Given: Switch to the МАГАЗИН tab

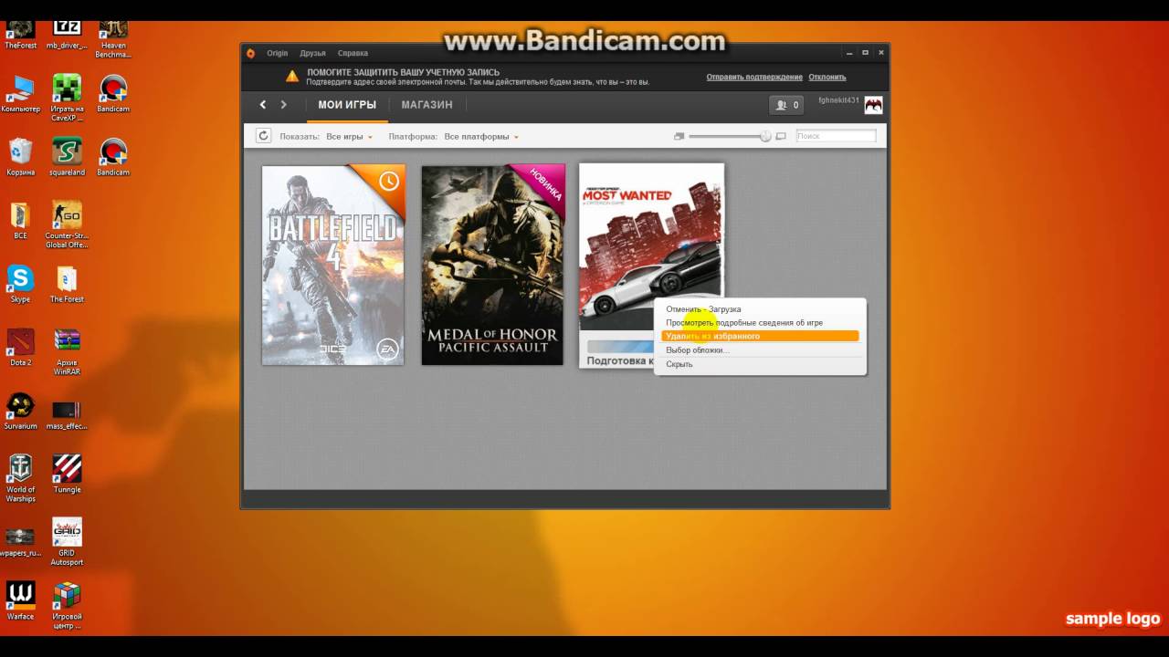Looking at the screenshot, I should tap(427, 105).
